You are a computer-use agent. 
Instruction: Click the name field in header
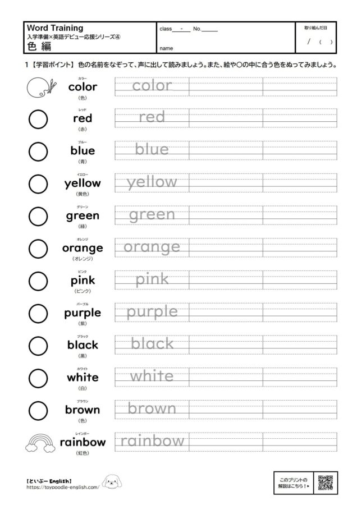(x=225, y=47)
